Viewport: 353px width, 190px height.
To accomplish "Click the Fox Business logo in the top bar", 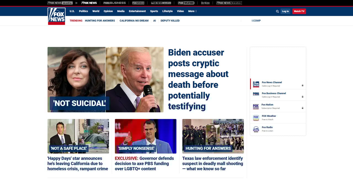I will pyautogui.click(x=114, y=3).
